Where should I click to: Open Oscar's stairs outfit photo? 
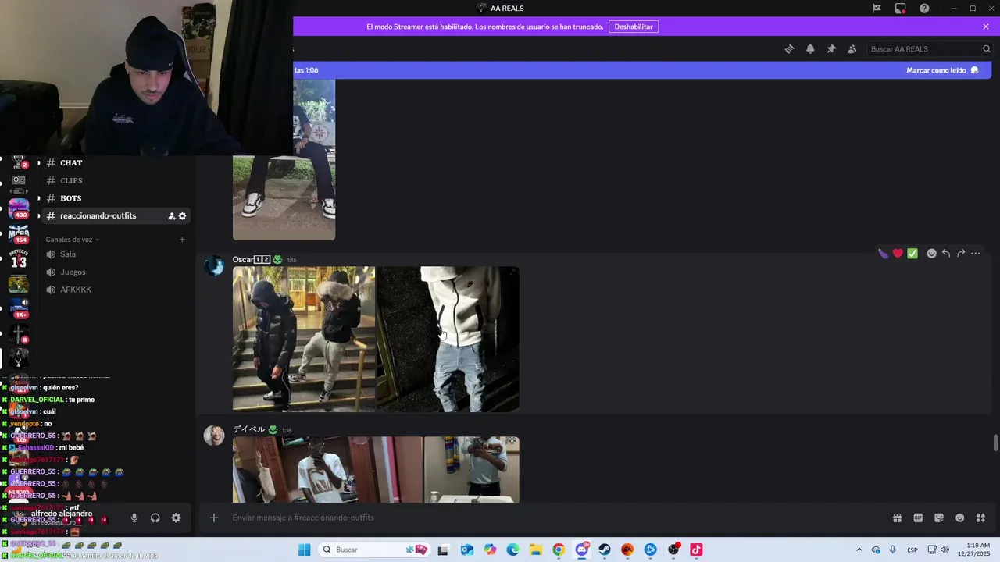pyautogui.click(x=304, y=339)
